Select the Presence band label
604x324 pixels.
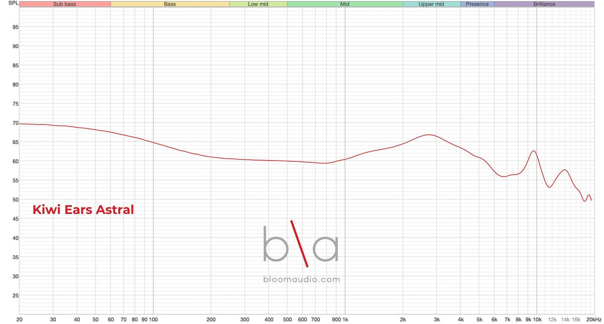pos(477,4)
